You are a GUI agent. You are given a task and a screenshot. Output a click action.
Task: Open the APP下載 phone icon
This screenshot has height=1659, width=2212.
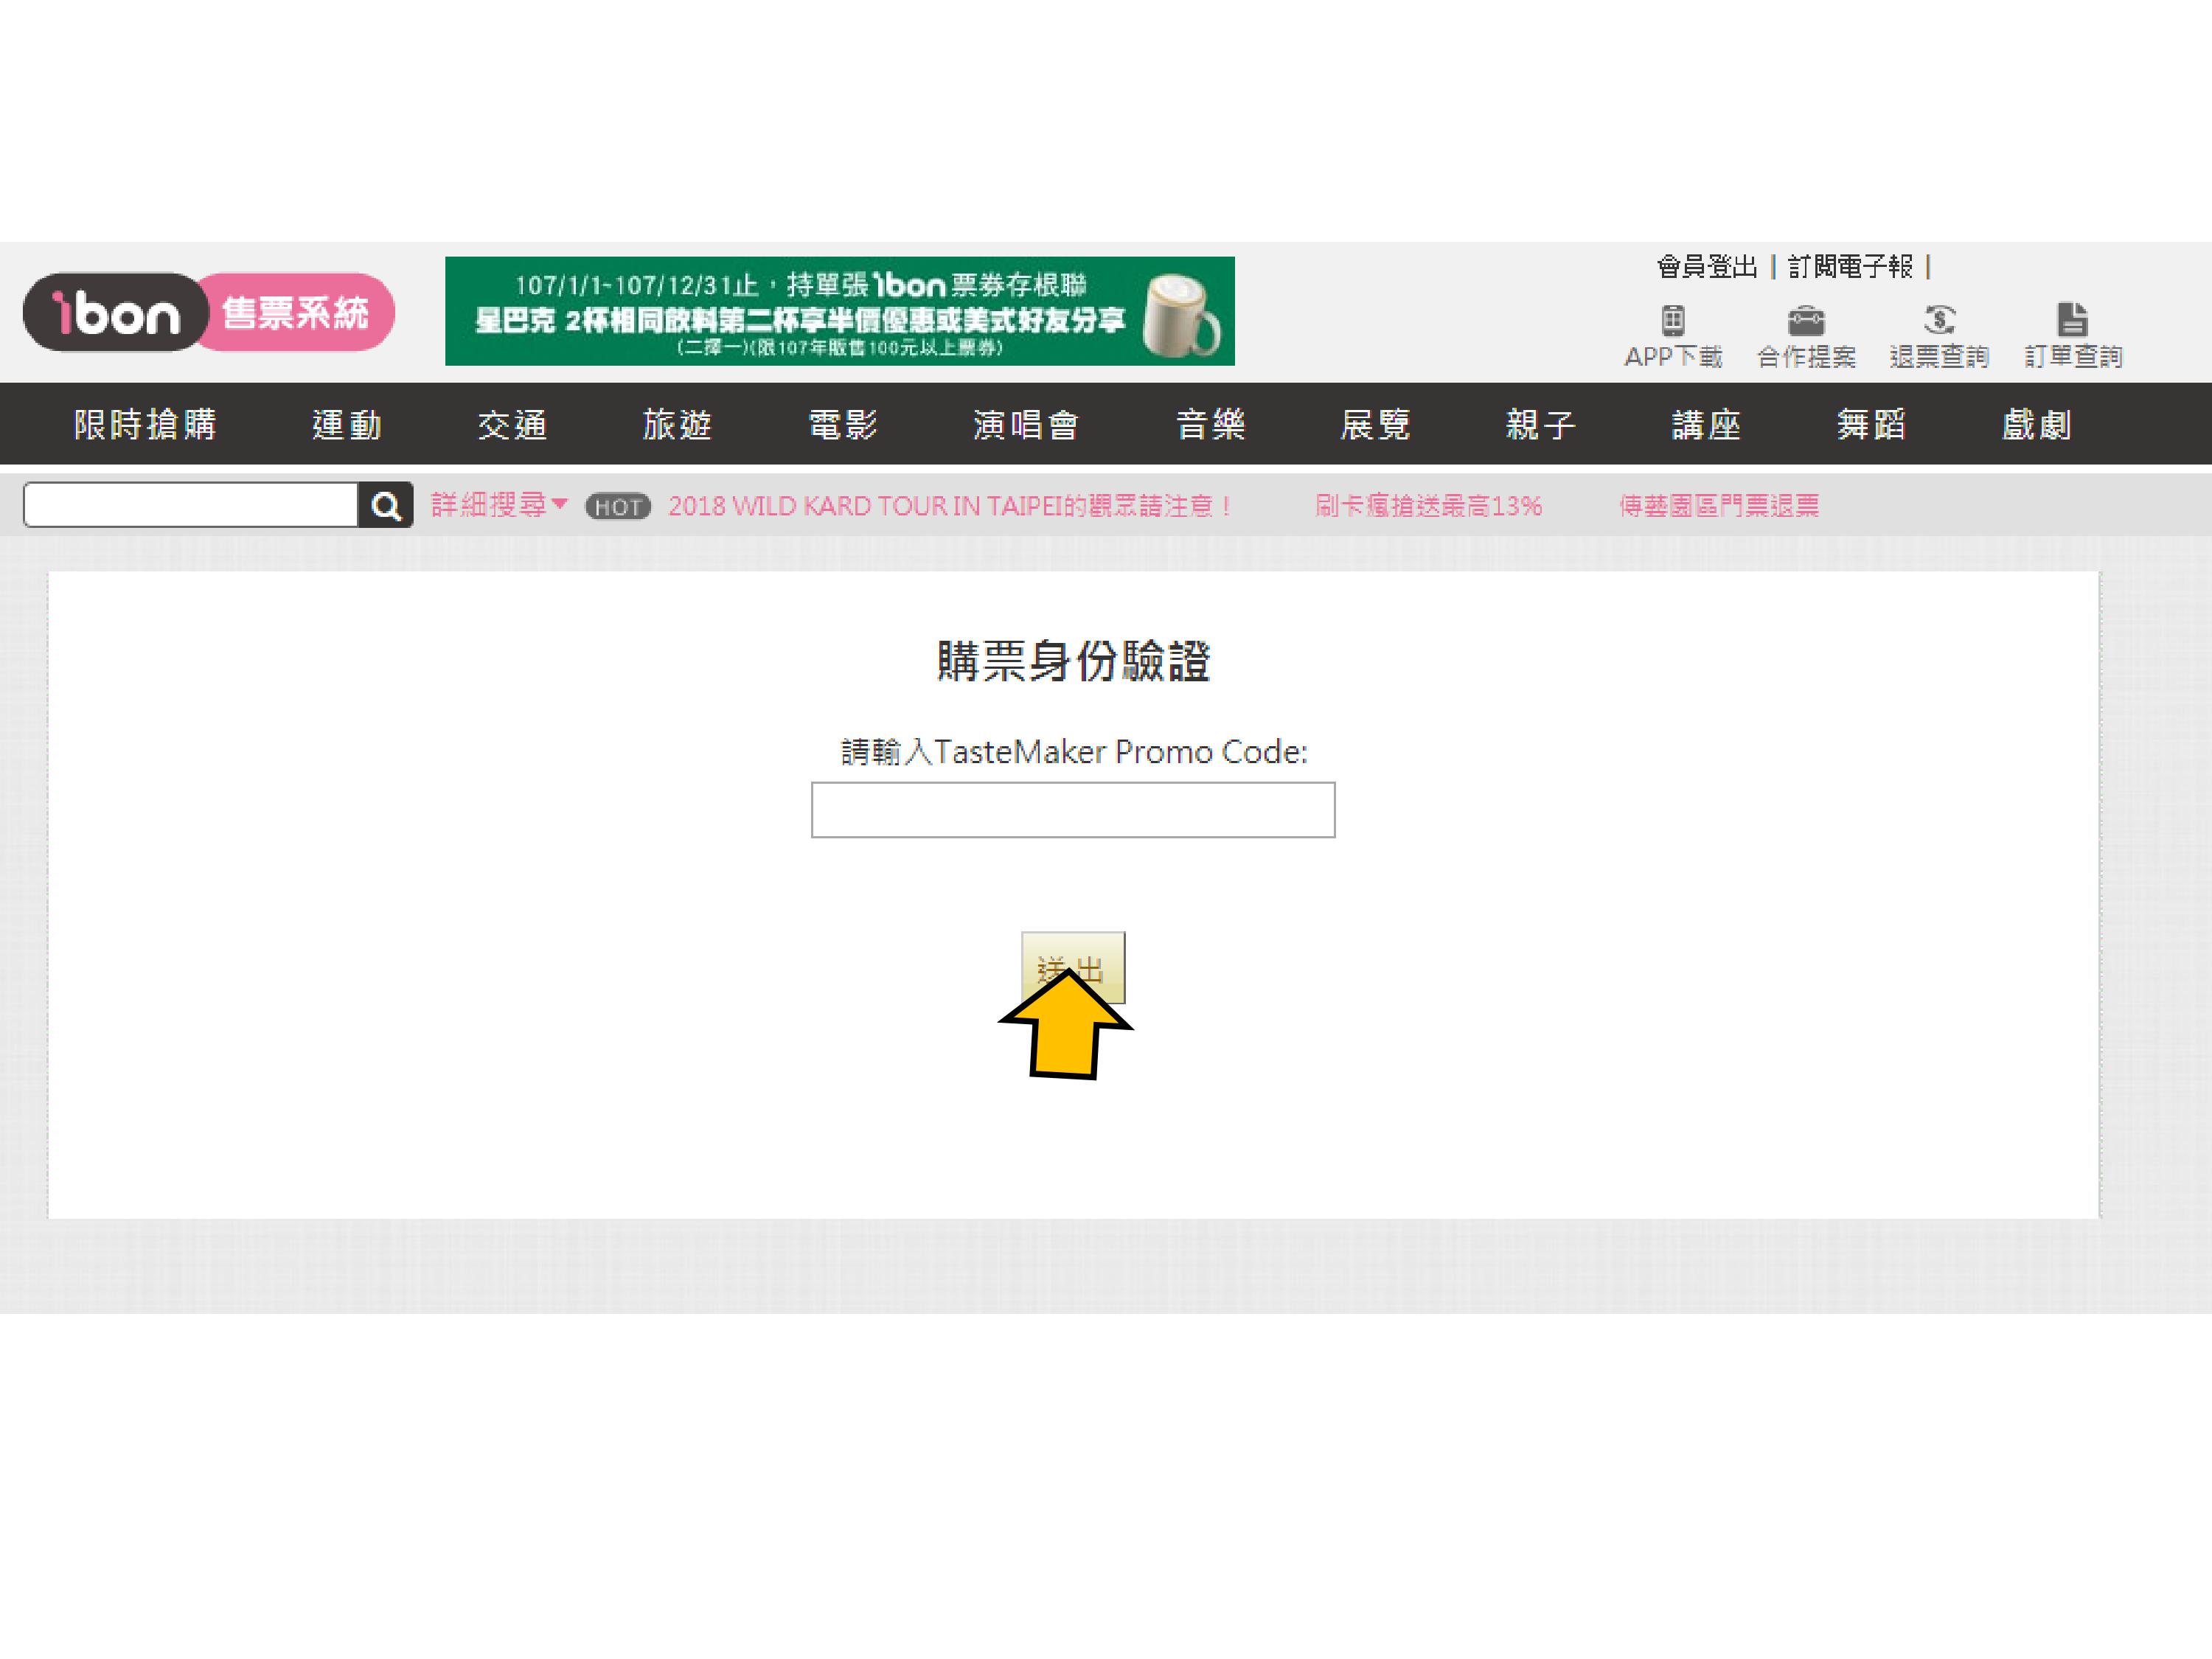[1673, 321]
